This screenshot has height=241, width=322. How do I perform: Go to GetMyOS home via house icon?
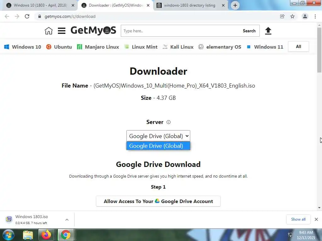[49, 31]
